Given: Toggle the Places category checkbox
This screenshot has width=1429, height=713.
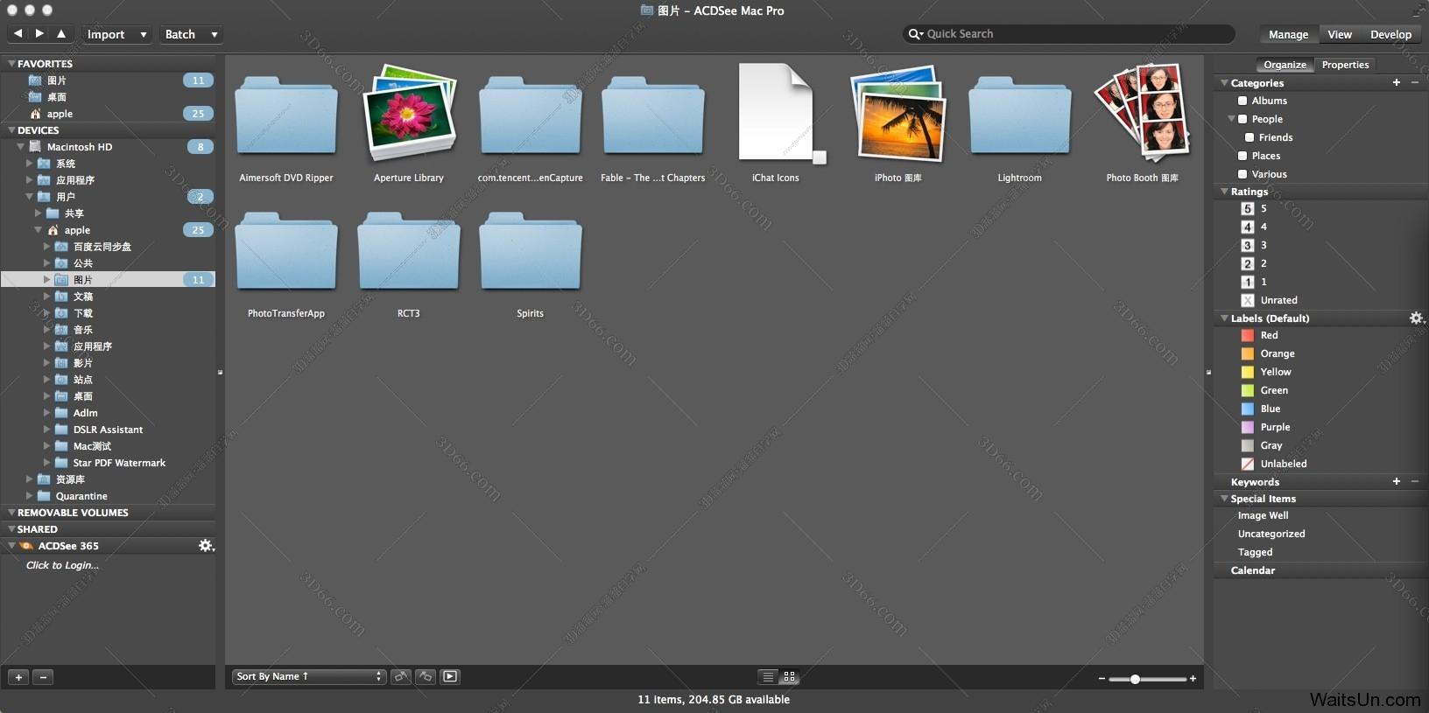Looking at the screenshot, I should click(1242, 156).
